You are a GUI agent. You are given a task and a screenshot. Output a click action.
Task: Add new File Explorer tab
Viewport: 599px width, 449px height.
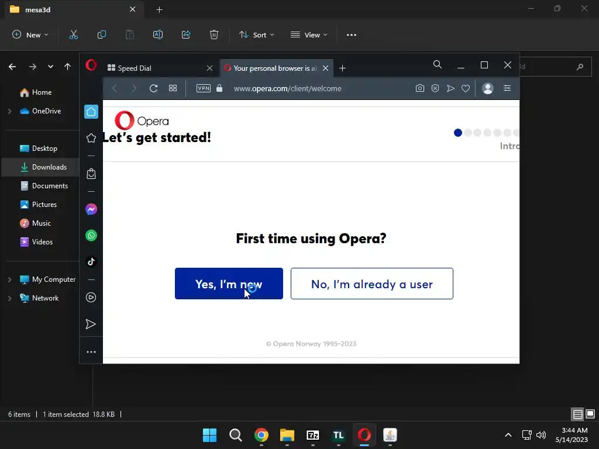[x=160, y=10]
